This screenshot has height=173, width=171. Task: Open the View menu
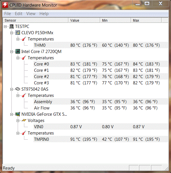pos(31,14)
